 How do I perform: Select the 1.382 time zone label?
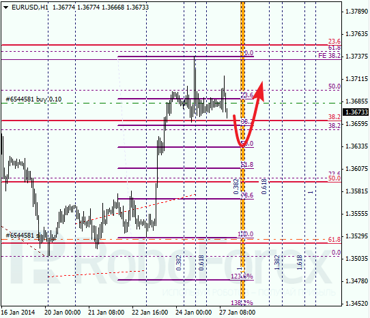(277, 262)
